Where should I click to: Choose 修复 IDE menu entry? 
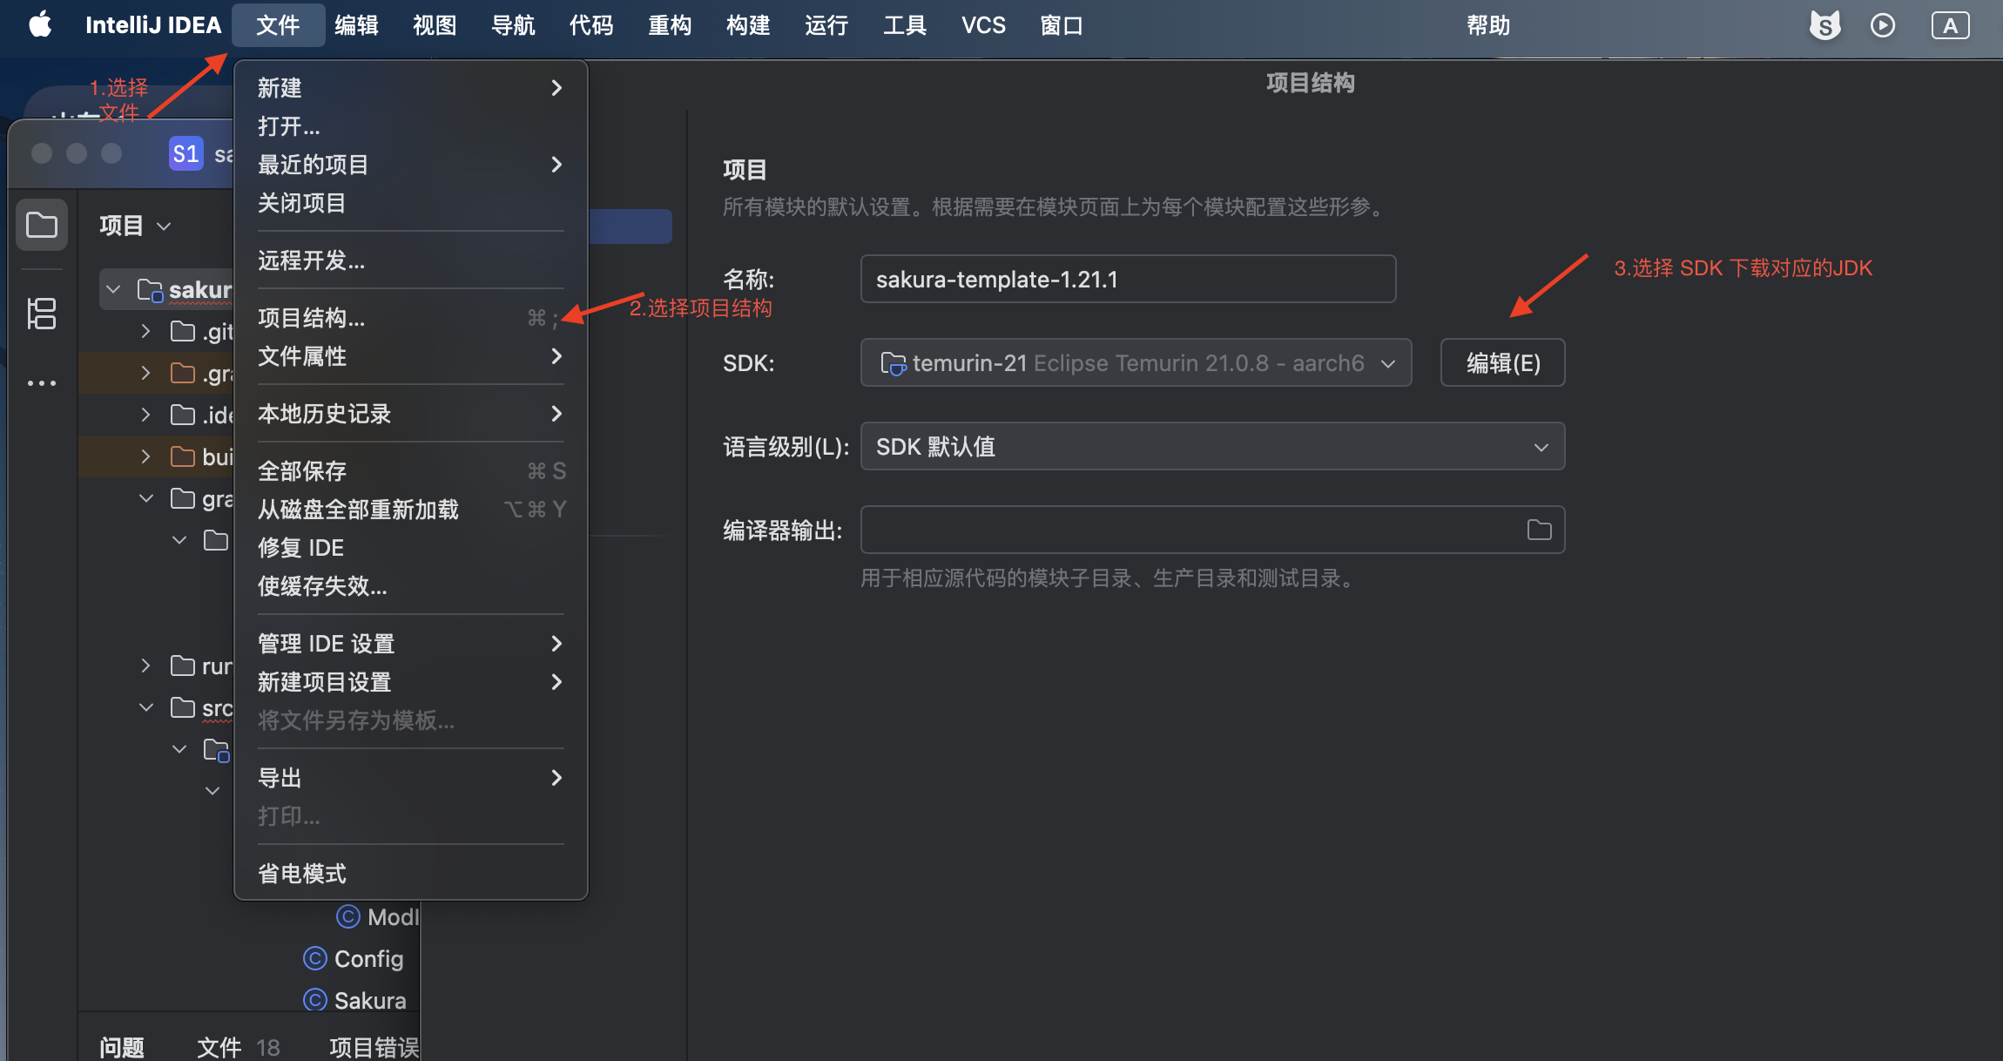click(411, 548)
